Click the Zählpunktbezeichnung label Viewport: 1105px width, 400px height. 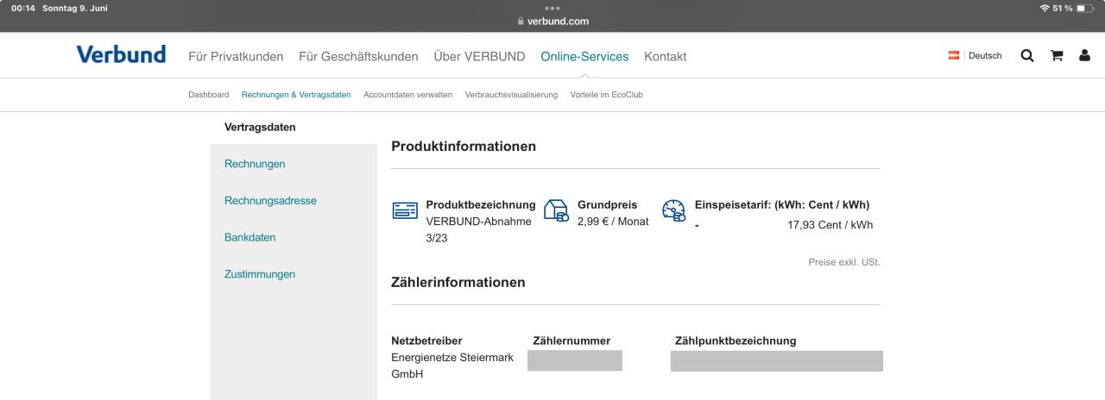(736, 341)
